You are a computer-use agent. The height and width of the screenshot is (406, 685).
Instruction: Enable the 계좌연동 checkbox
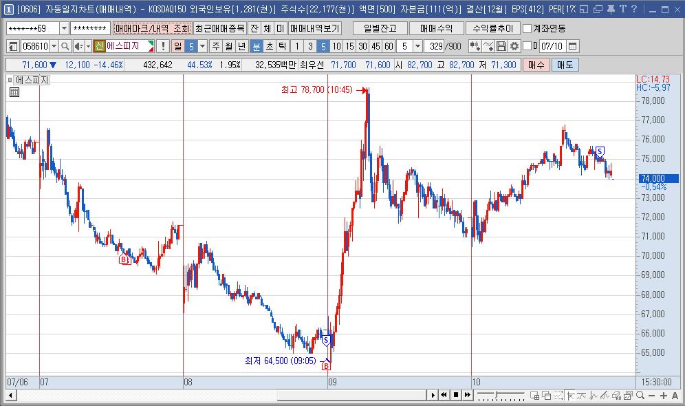pyautogui.click(x=528, y=28)
